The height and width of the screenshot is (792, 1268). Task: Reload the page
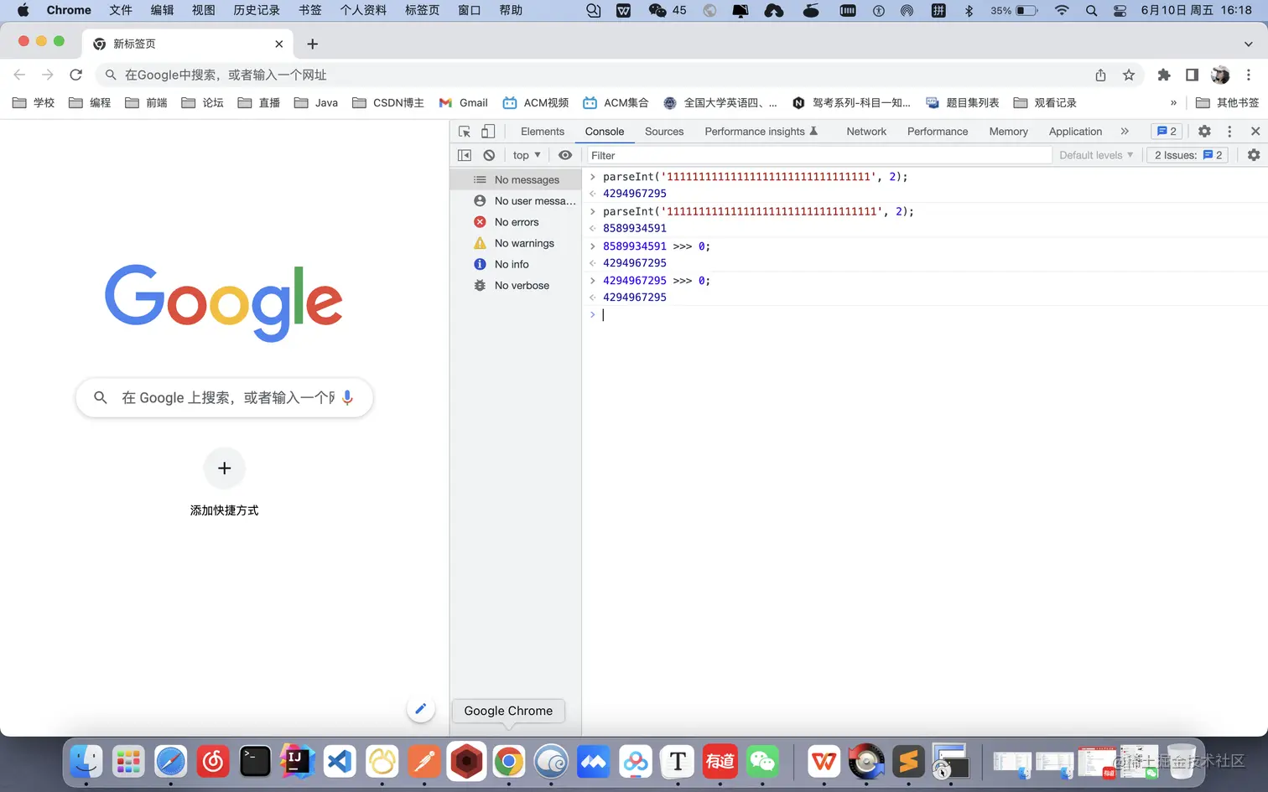click(x=75, y=75)
